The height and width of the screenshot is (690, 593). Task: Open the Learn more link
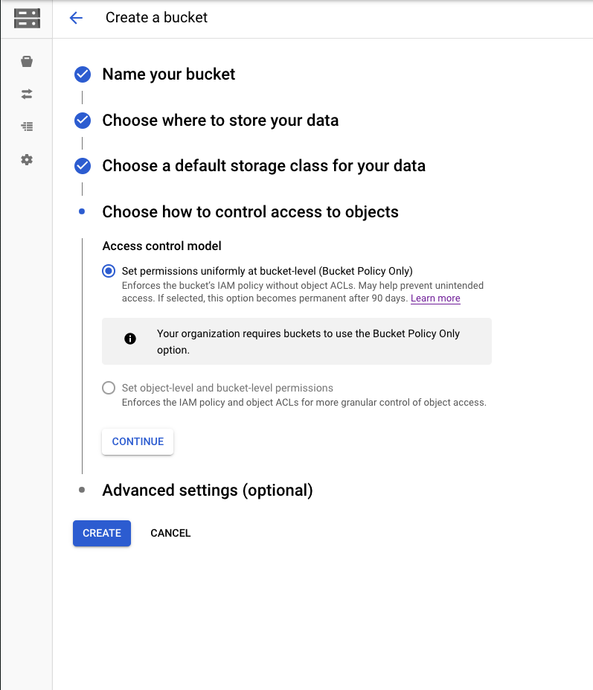[435, 298]
